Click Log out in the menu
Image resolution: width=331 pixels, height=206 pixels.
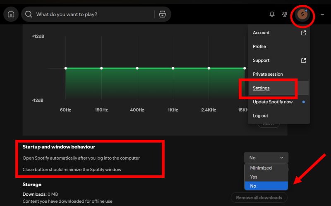(260, 116)
